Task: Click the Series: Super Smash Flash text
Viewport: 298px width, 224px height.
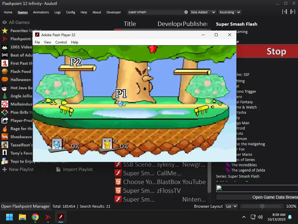Action: [237, 176]
